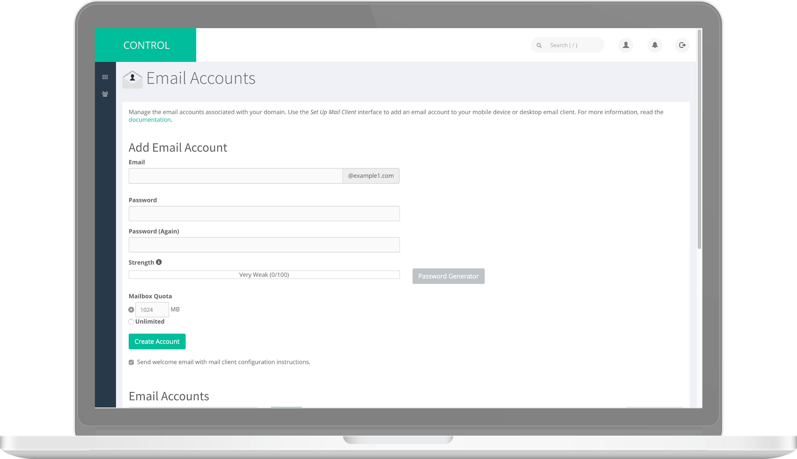Click the Create Account button
Screen dimensions: 797x459
click(157, 341)
